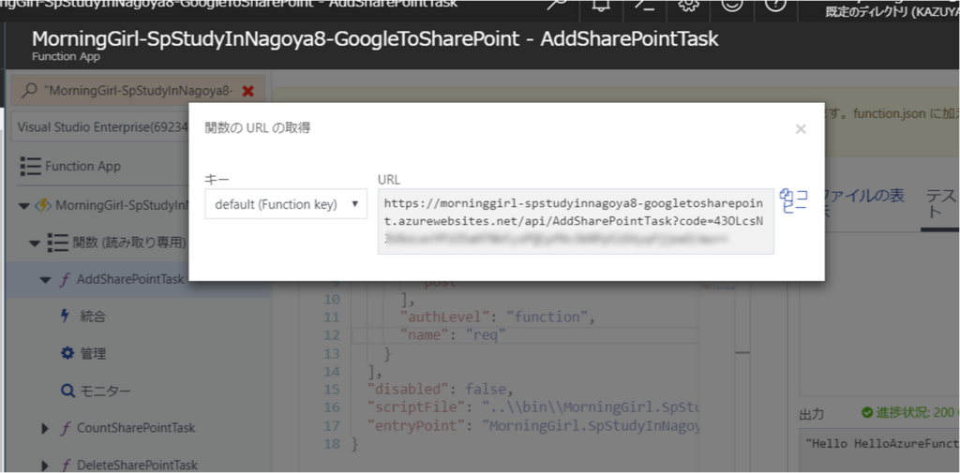
Task: Open the help question mark in the top bar
Action: click(x=775, y=5)
